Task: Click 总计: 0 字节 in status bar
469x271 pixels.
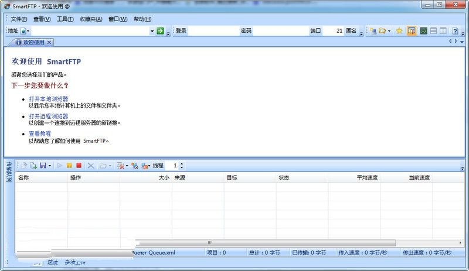Action: click(x=264, y=253)
